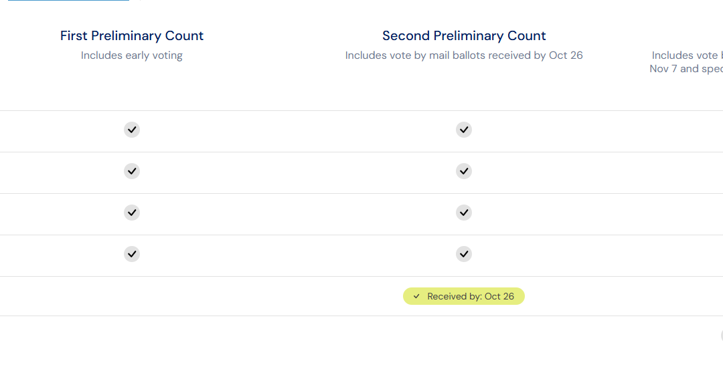
Task: Click third-row checkmark under First Preliminary Count
Action: coord(132,213)
